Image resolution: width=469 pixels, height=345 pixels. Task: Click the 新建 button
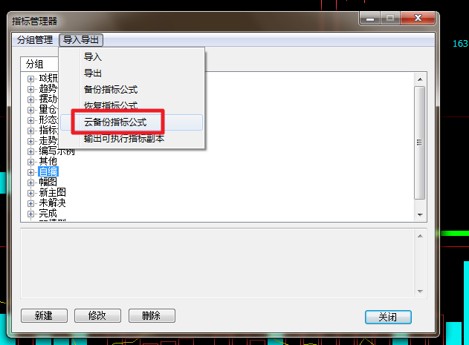(x=44, y=316)
